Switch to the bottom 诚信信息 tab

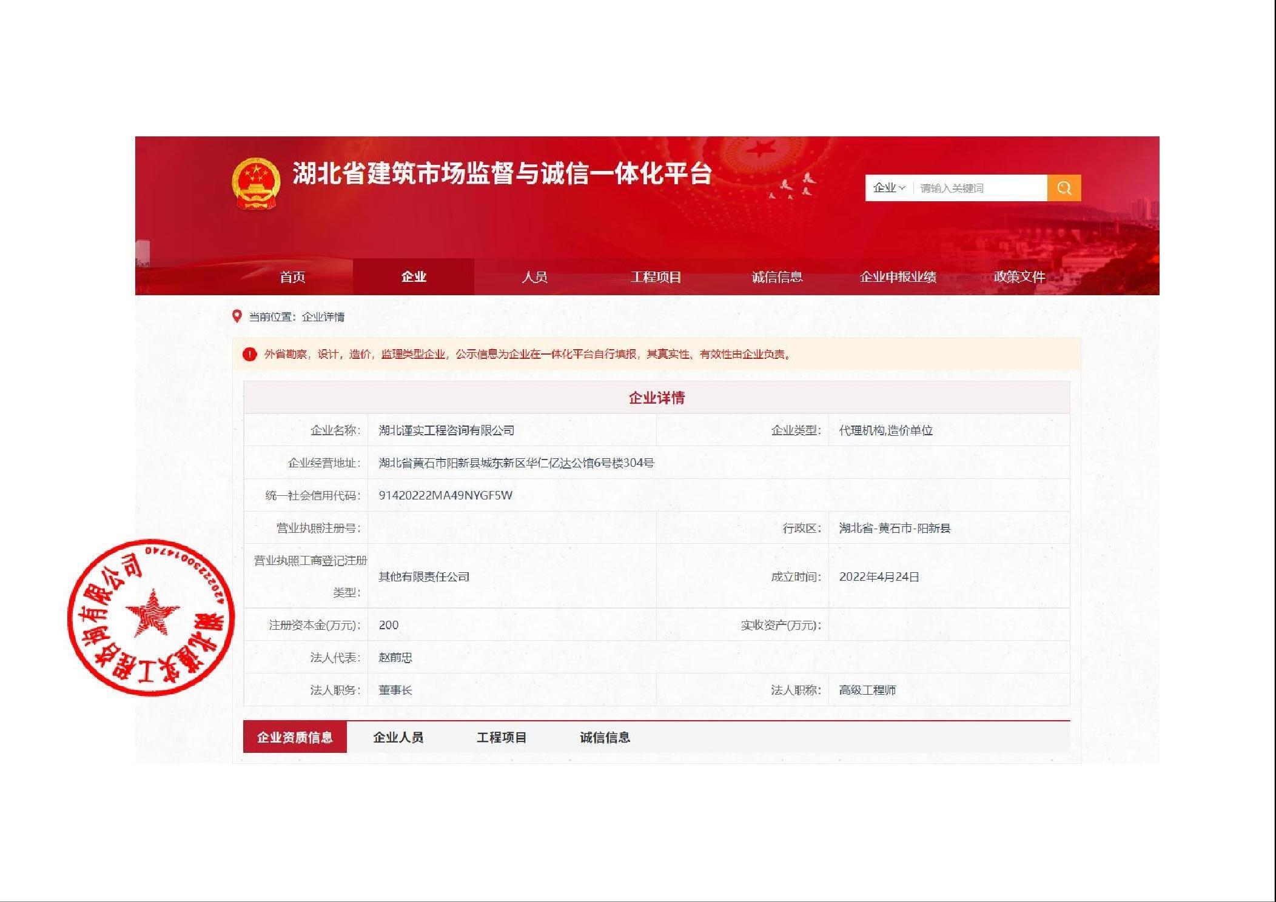[605, 737]
